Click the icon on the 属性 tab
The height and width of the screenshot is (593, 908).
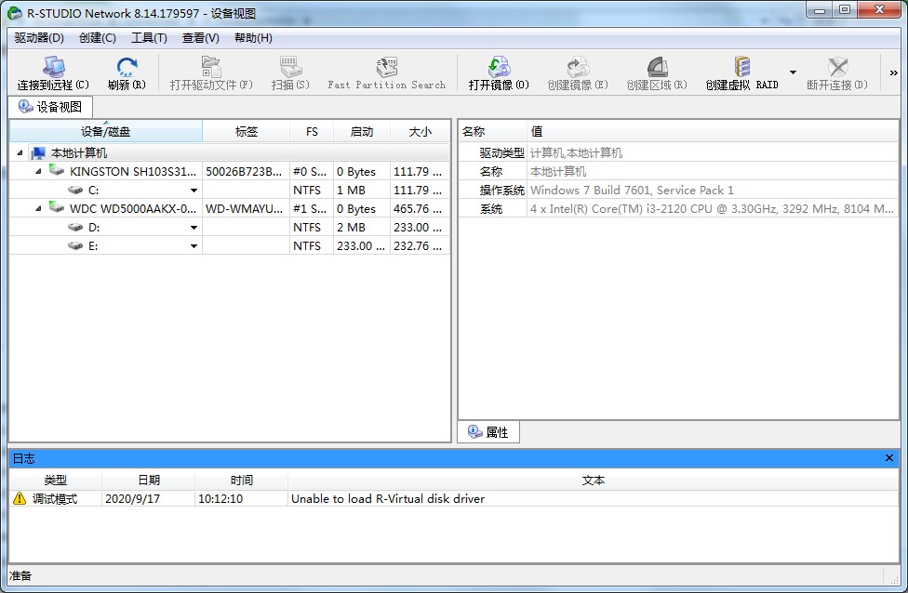tap(474, 431)
